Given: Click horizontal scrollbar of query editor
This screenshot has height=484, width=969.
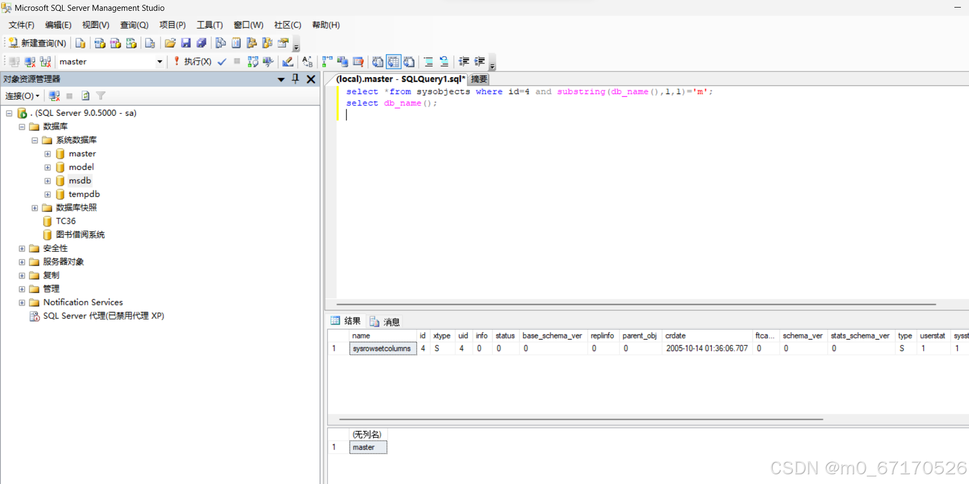Looking at the screenshot, I should (636, 304).
